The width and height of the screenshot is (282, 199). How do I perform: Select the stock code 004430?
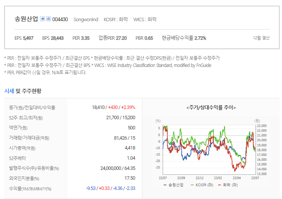(60, 19)
